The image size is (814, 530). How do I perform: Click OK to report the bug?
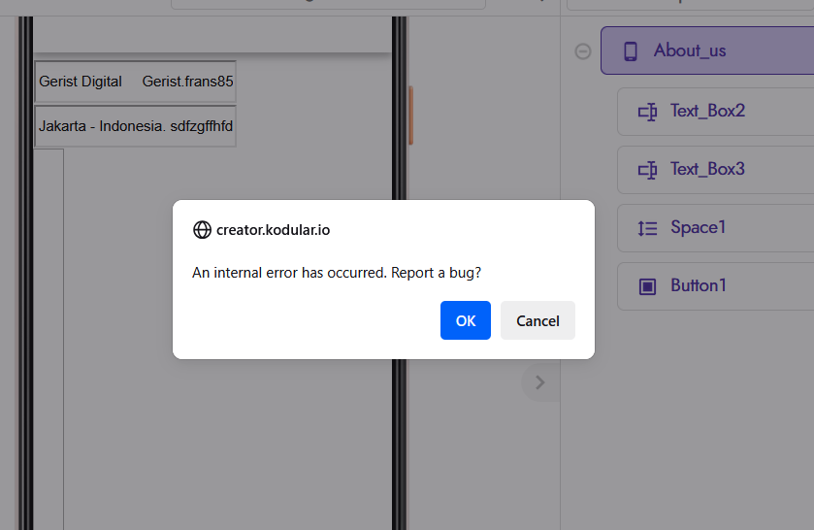465,320
